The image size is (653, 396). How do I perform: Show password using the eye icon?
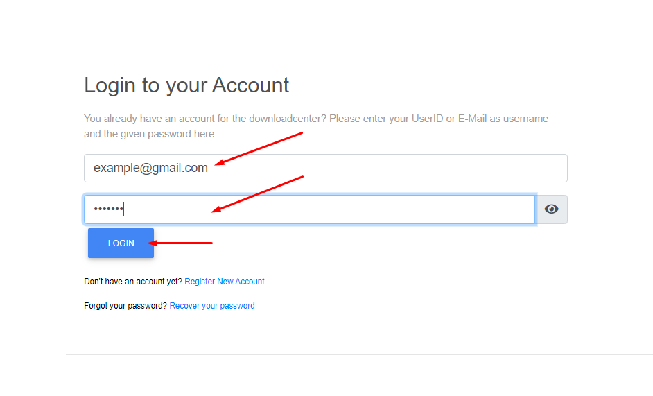click(x=551, y=209)
